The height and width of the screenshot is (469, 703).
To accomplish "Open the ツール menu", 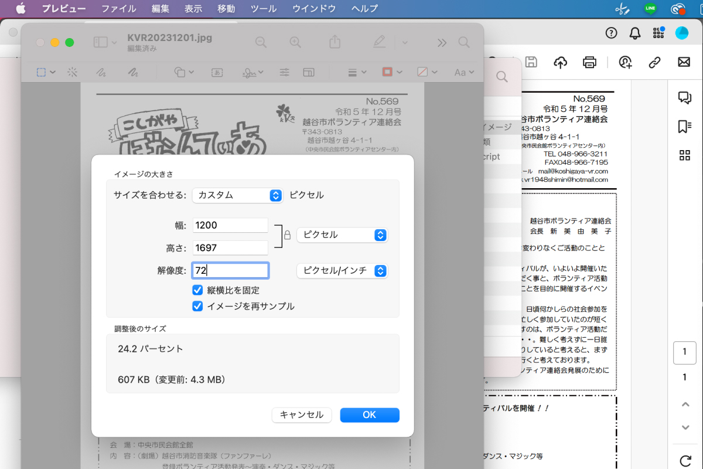I will pos(264,8).
